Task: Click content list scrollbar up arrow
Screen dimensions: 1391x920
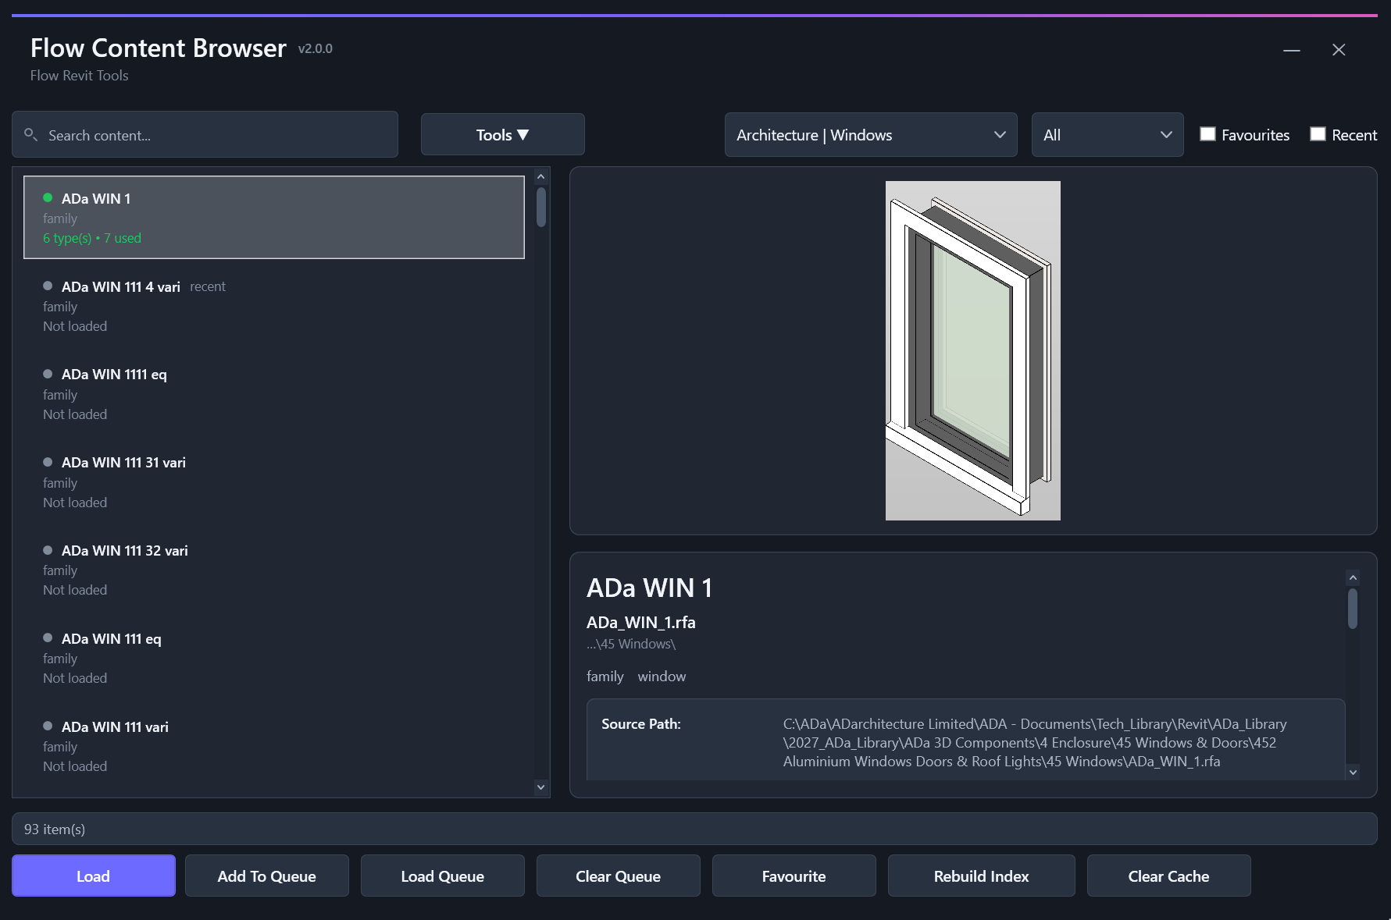Action: [x=540, y=176]
